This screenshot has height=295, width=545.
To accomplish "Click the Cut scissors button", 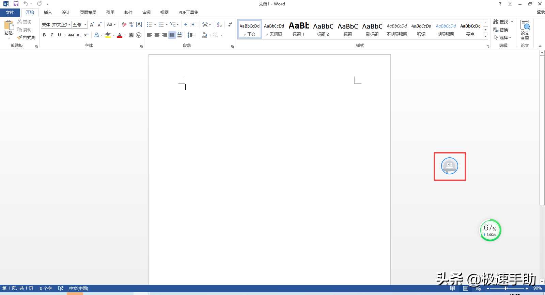I will pyautogui.click(x=24, y=22).
